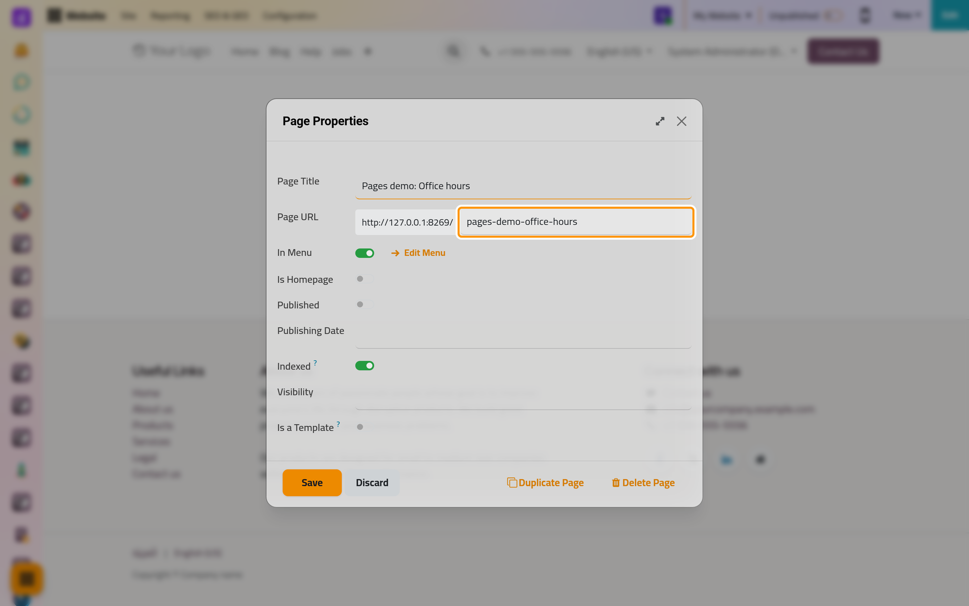The height and width of the screenshot is (606, 969).
Task: Disable the Indexed toggle
Action: pos(364,366)
